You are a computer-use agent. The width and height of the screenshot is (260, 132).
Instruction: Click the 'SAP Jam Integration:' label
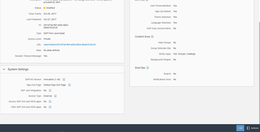[31, 91]
